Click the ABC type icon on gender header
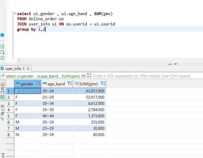This screenshot has height=158, width=203. point(18,83)
